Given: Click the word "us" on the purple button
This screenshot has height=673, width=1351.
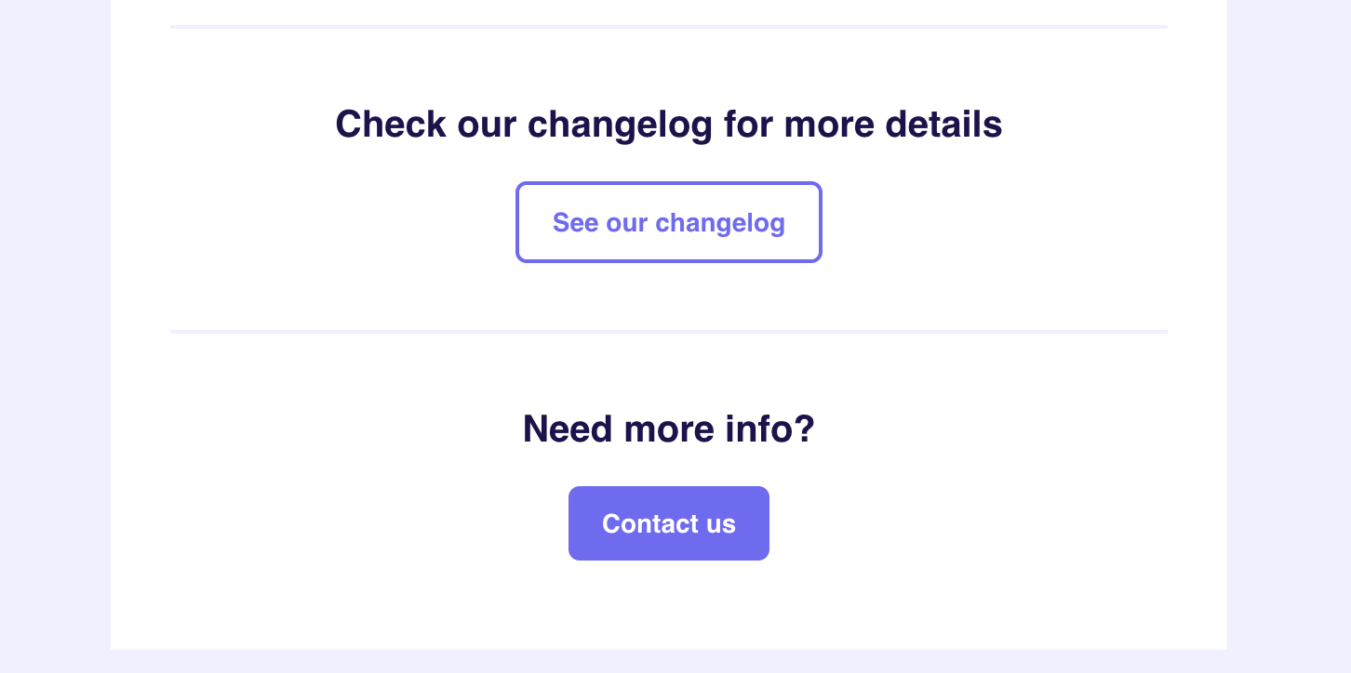Looking at the screenshot, I should (720, 526).
